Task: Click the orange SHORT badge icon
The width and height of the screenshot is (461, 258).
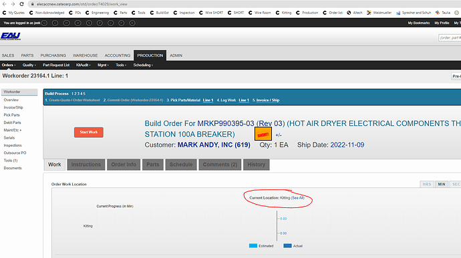Action: pyautogui.click(x=263, y=135)
